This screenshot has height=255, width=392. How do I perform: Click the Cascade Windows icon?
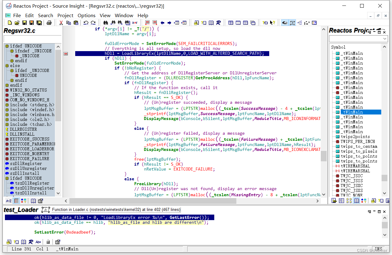[253, 23]
